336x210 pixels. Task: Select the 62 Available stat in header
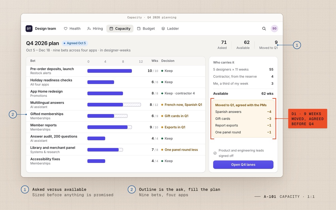243,45
